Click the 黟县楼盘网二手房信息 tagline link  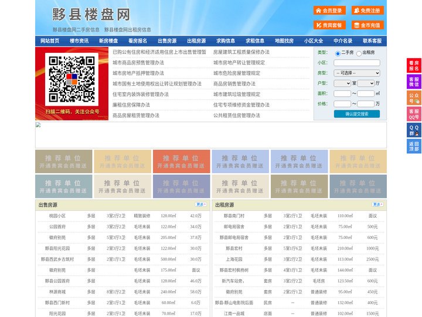76,30
